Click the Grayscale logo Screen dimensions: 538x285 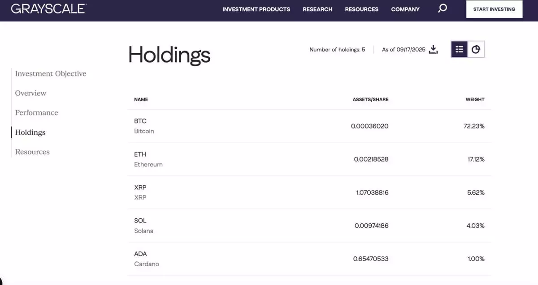pyautogui.click(x=49, y=9)
